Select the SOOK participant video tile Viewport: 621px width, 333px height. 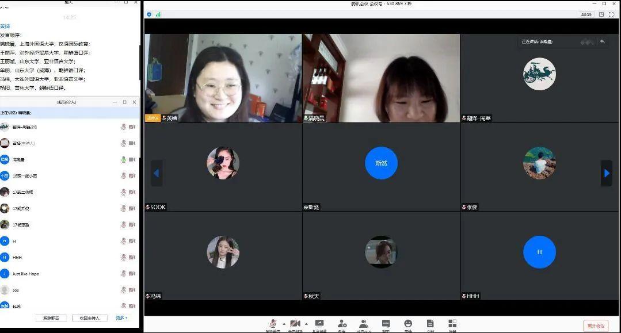223,167
